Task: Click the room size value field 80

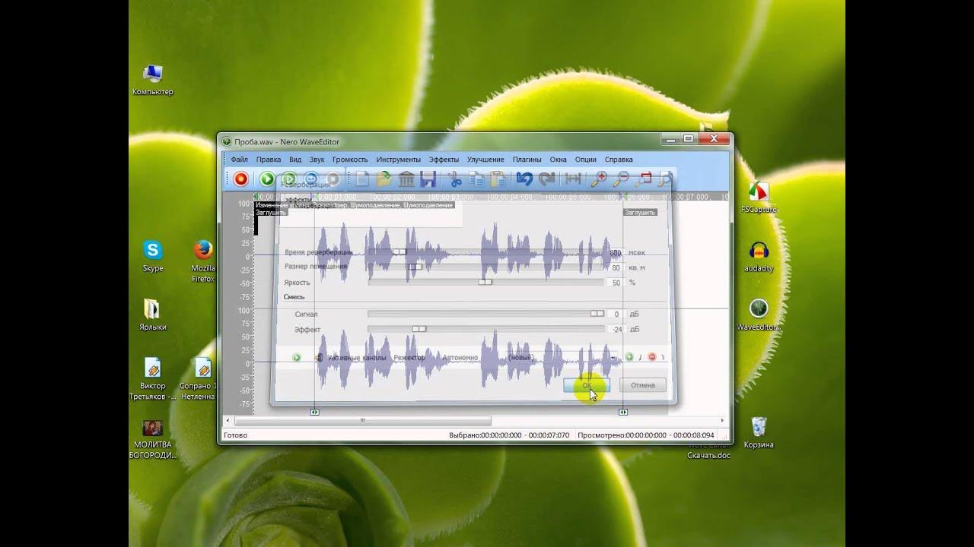Action: click(615, 267)
